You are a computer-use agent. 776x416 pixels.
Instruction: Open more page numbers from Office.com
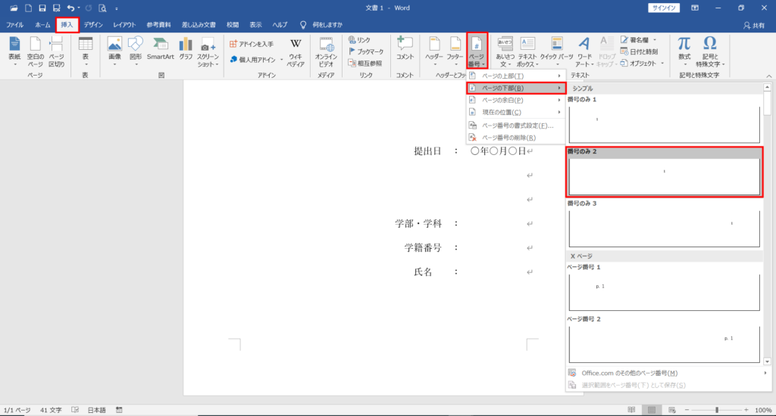(x=668, y=373)
